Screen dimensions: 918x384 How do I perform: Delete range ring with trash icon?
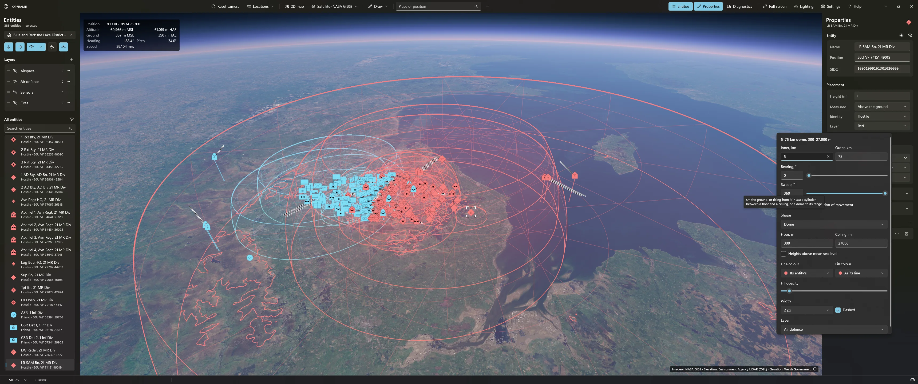pos(906,234)
